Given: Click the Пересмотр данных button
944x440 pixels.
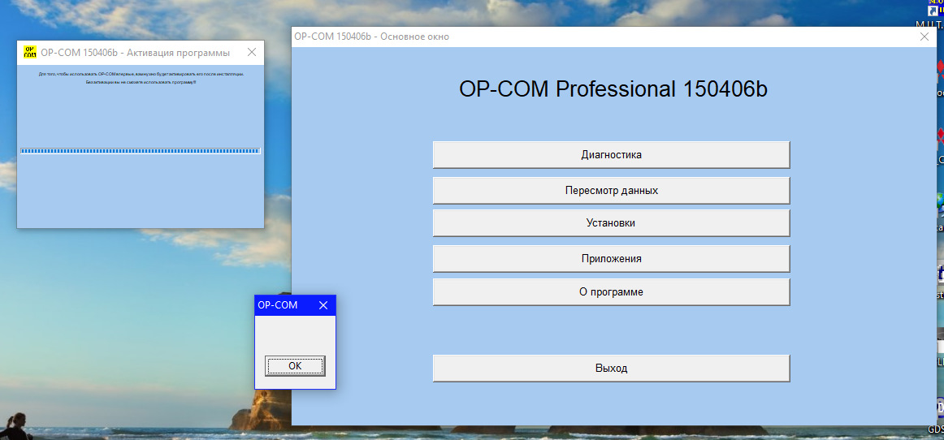Looking at the screenshot, I should coord(611,190).
